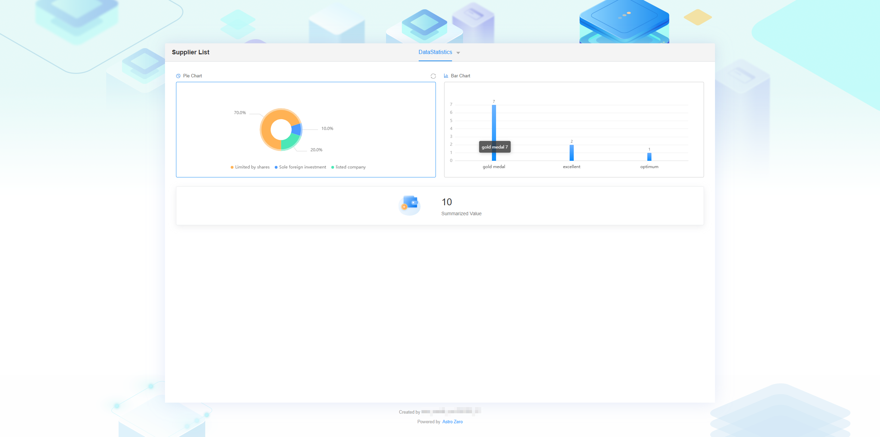Viewport: 880px width, 437px height.
Task: Expand the DataStatistics dropdown arrow
Action: [458, 53]
